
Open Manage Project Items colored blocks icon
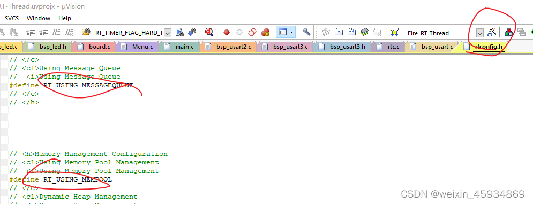pos(509,32)
